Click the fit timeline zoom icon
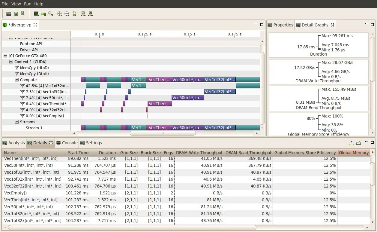 coord(74,14)
